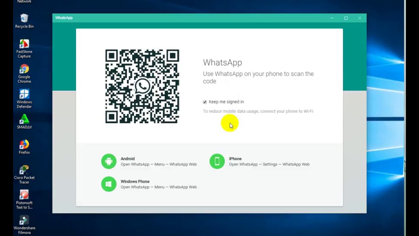Click the green Windows Phone logo icon

tap(109, 184)
